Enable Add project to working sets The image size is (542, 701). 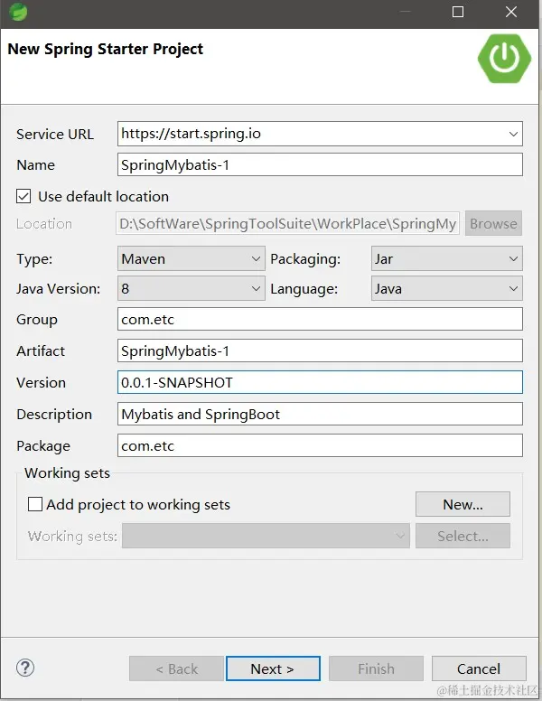tap(35, 504)
